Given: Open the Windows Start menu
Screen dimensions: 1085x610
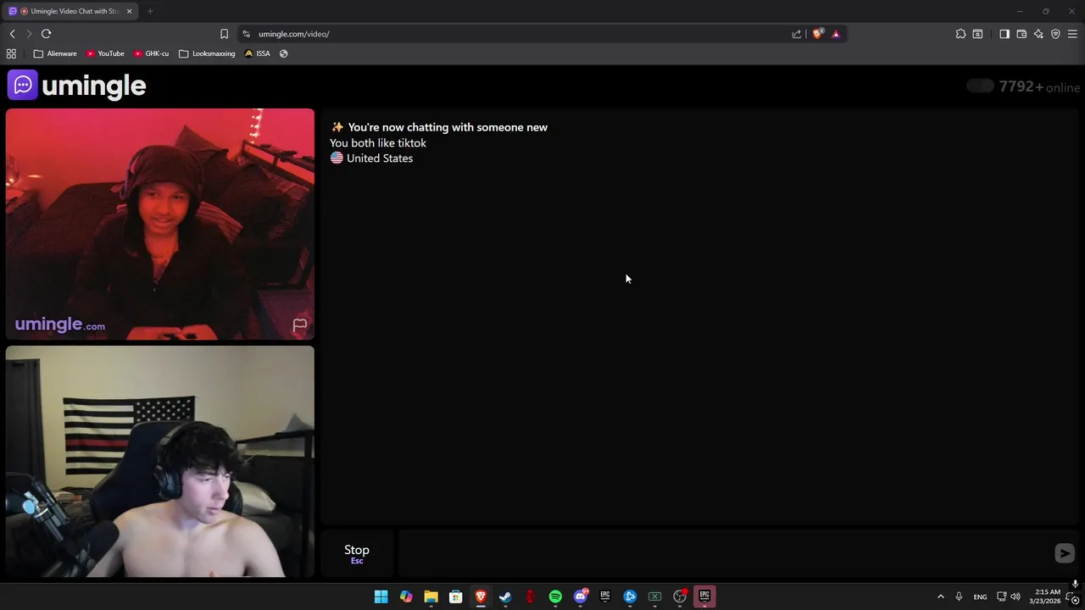Looking at the screenshot, I should (381, 596).
